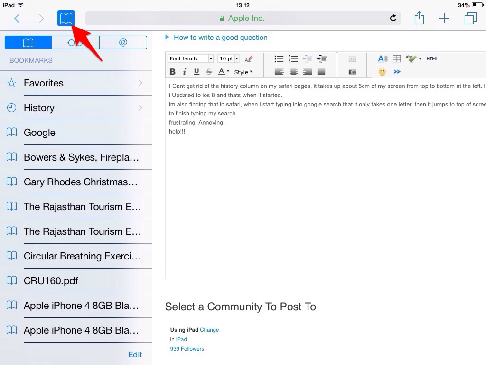486x365 pixels.
Task: Open a new tab with the plus icon
Action: (444, 19)
